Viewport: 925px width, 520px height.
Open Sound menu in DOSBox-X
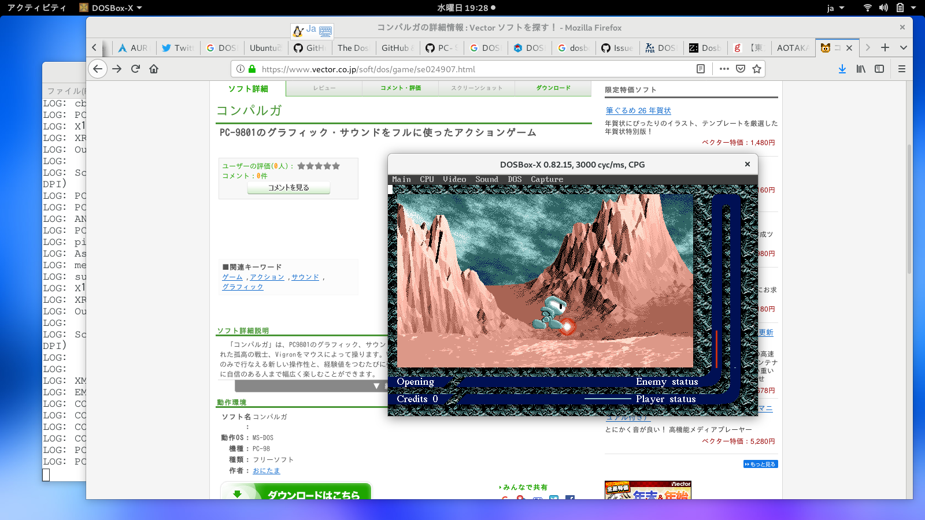(487, 180)
